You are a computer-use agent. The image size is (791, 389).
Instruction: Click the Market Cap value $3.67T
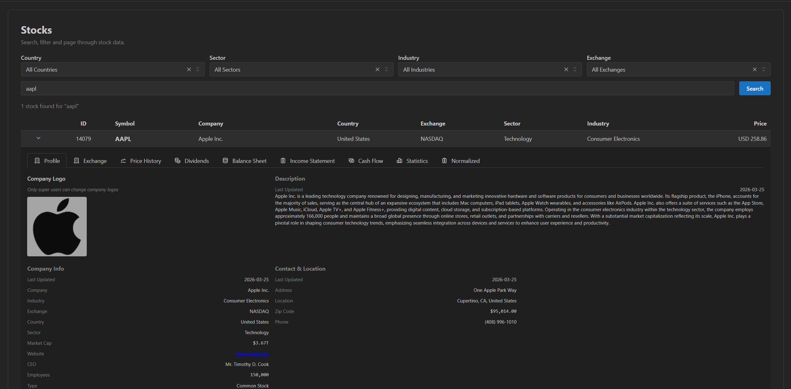coord(261,343)
